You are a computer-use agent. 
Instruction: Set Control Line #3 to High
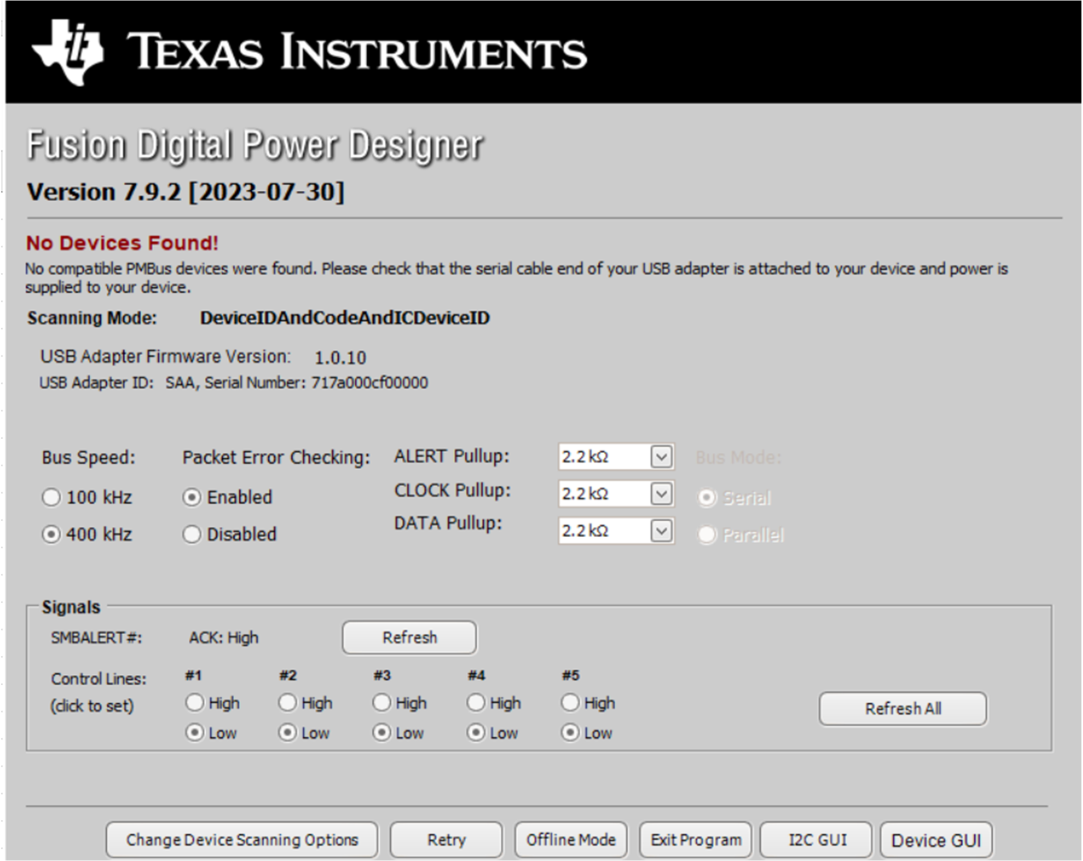(x=382, y=702)
